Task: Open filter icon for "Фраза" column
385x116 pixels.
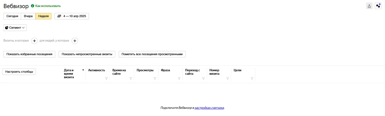Action: tap(179, 79)
